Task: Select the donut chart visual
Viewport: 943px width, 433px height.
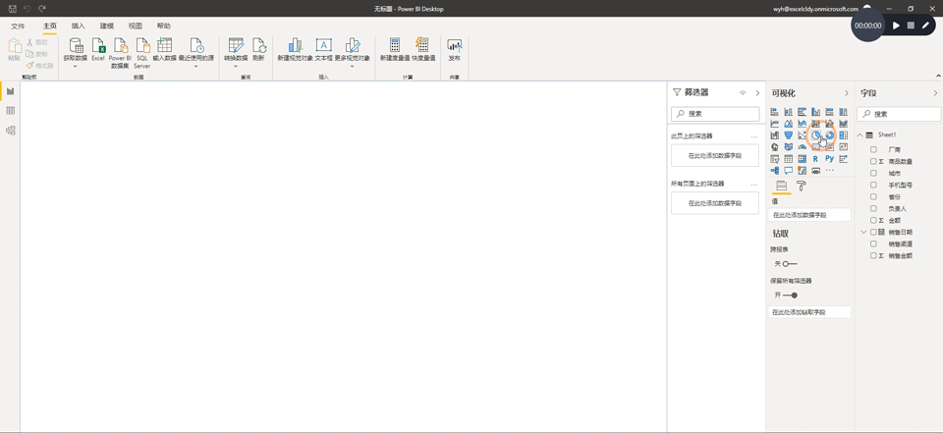Action: pyautogui.click(x=830, y=135)
